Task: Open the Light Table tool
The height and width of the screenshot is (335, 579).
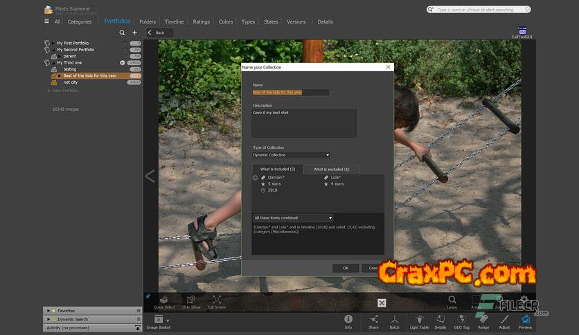Action: 420,320
